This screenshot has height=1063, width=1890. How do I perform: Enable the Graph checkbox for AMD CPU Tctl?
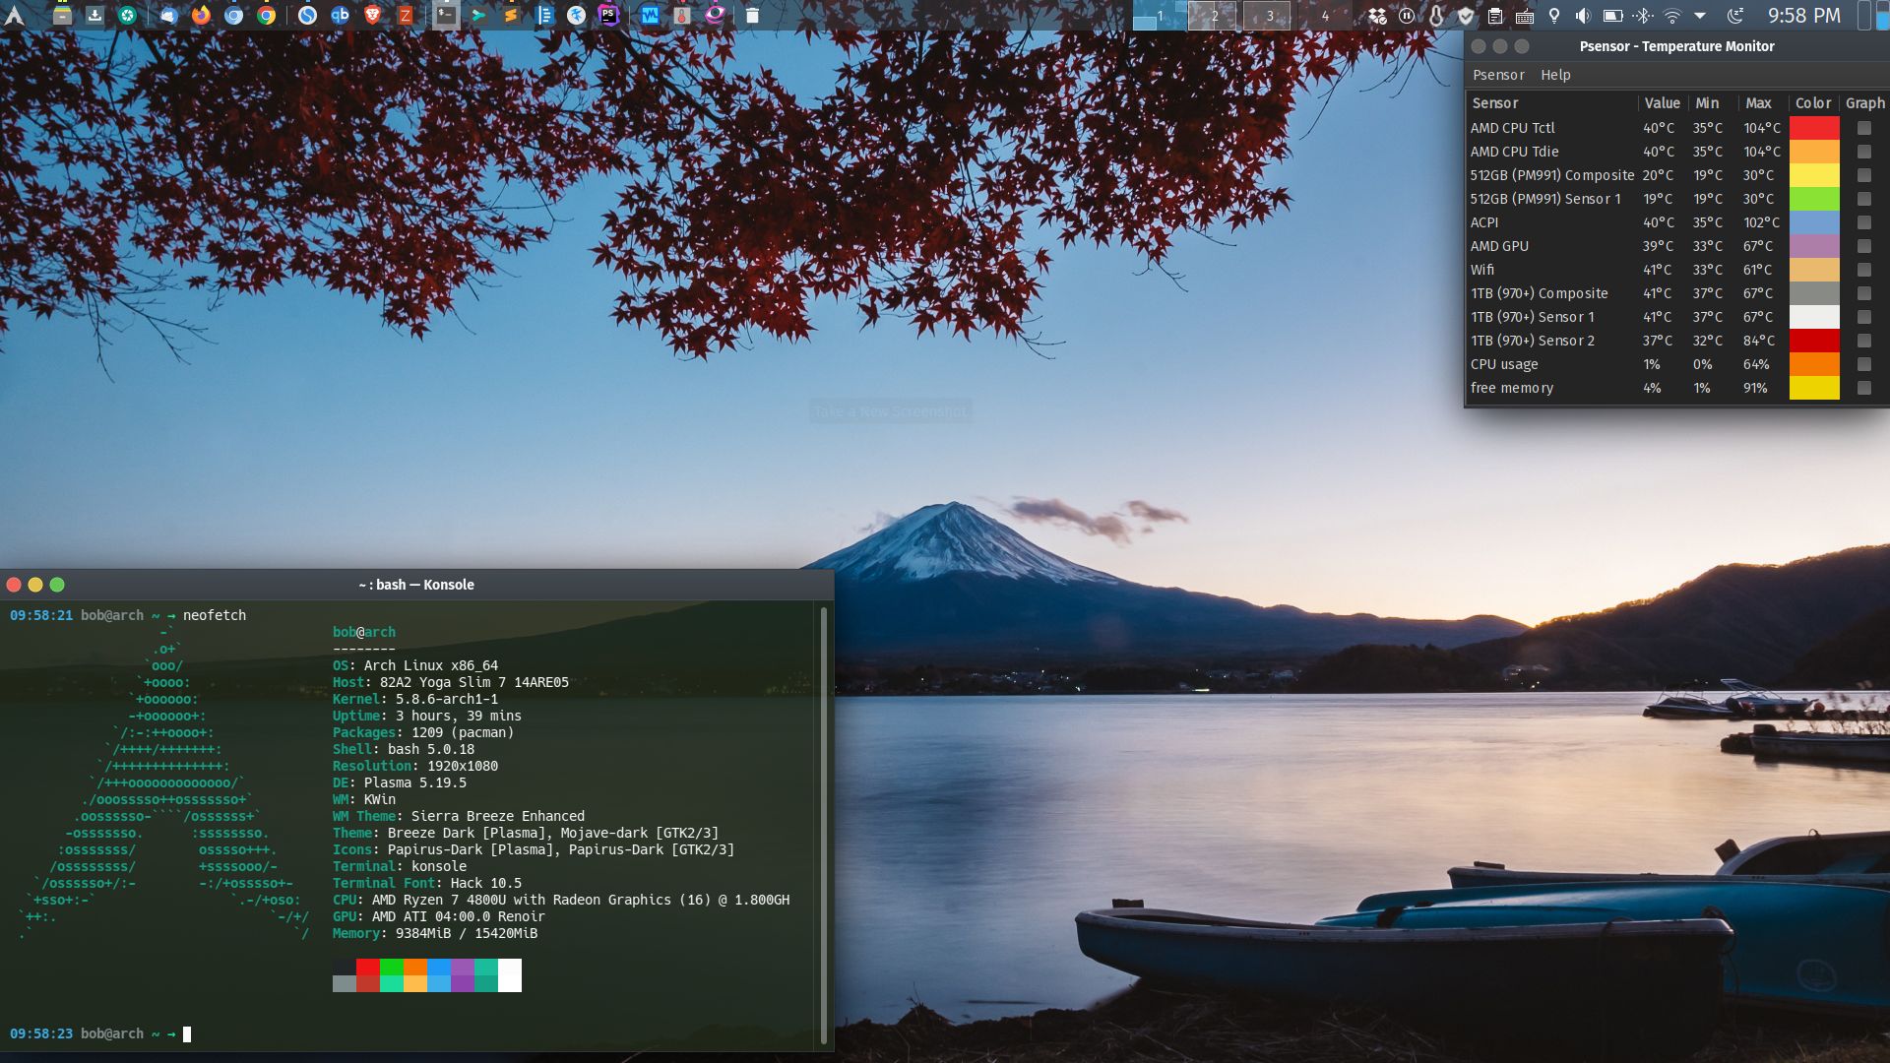coord(1862,127)
